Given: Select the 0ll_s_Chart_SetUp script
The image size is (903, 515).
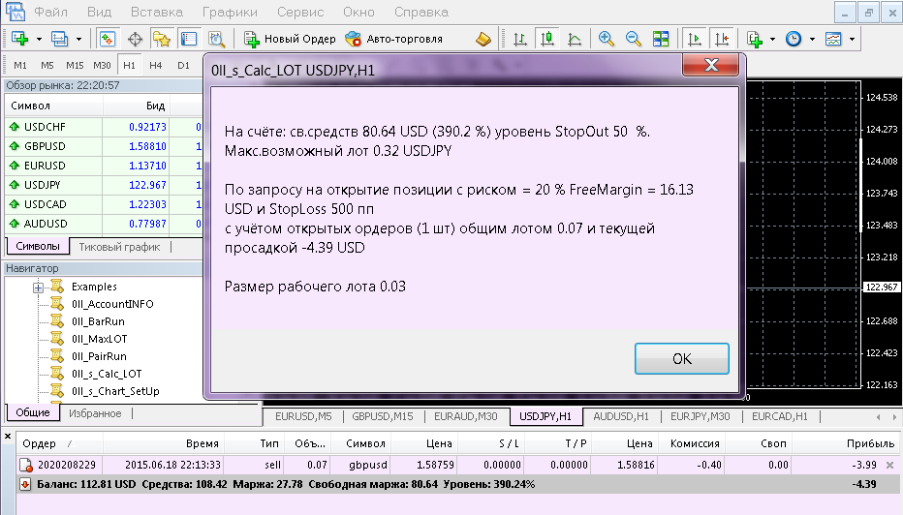Looking at the screenshot, I should click(x=115, y=391).
